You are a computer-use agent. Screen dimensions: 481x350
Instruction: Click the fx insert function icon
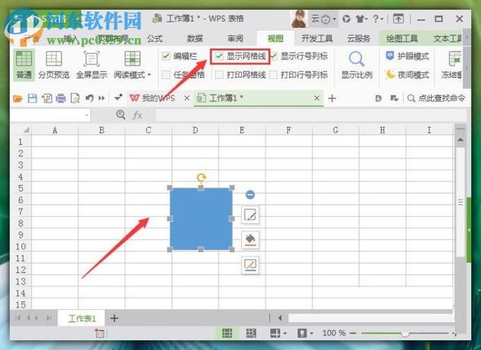(138, 115)
